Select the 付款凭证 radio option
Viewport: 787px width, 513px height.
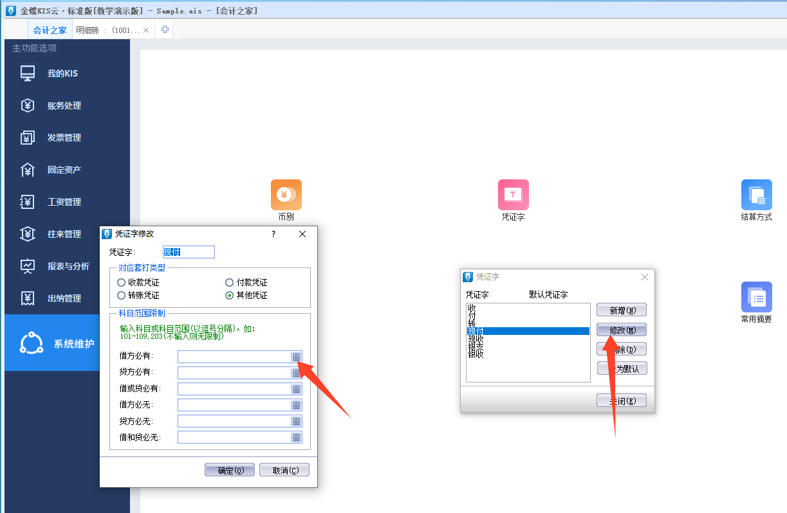[x=229, y=283]
